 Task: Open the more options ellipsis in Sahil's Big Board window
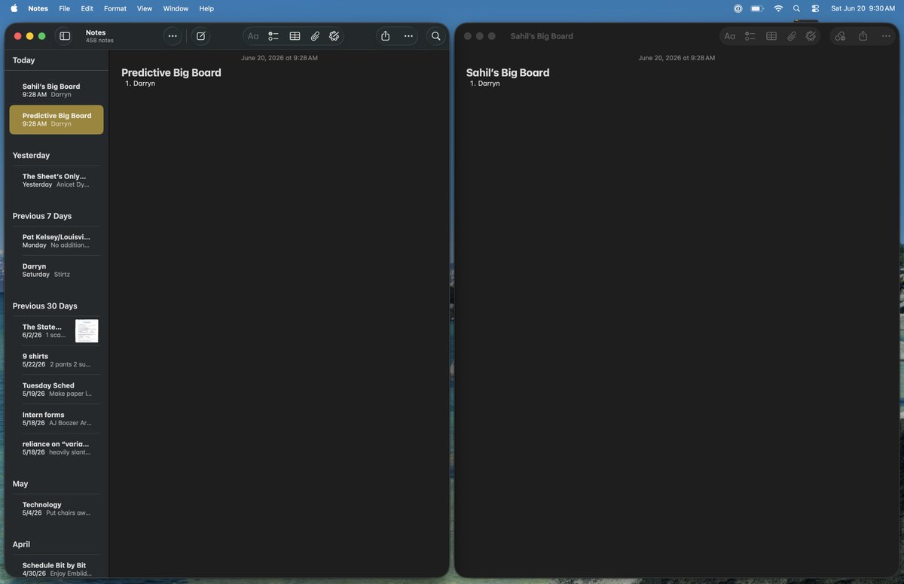[x=886, y=36]
